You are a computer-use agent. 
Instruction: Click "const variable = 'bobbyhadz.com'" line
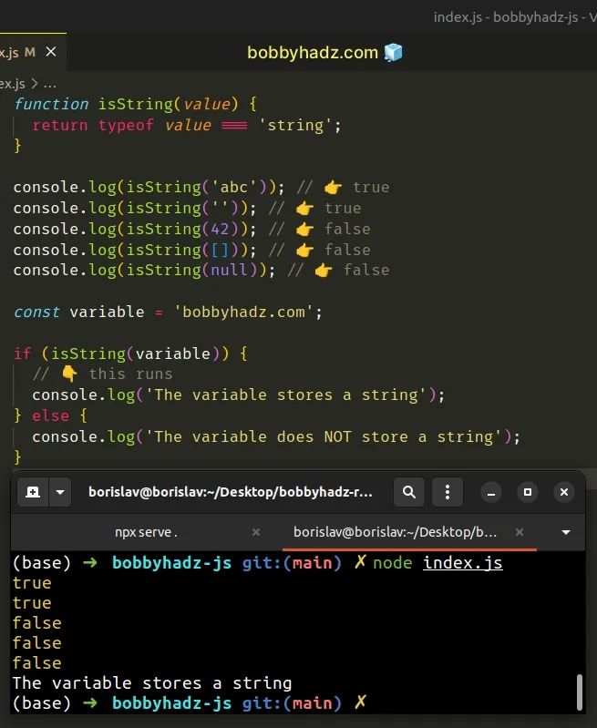(x=168, y=312)
